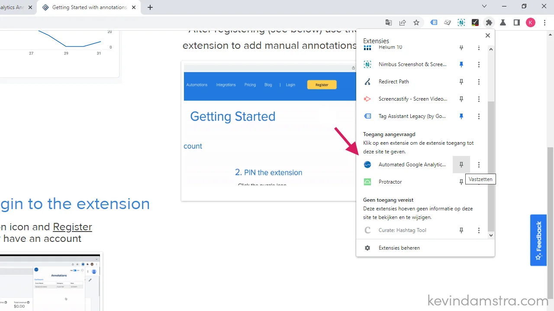The width and height of the screenshot is (554, 311).
Task: Click the gear icon beside Extensies beheren
Action: tap(367, 248)
